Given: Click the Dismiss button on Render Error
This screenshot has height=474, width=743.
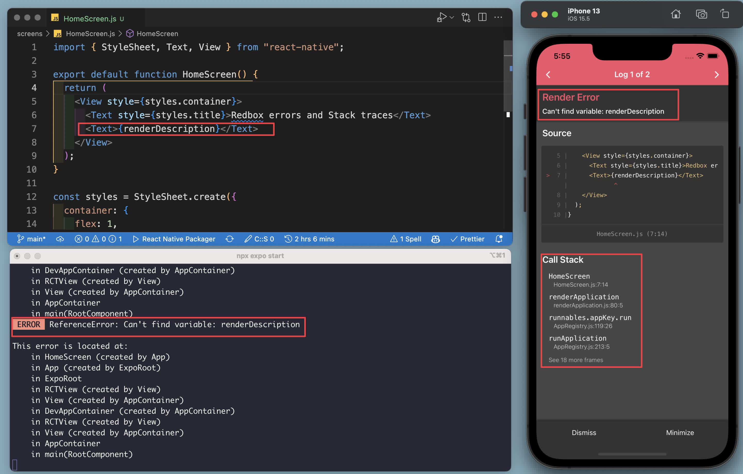Looking at the screenshot, I should point(584,432).
